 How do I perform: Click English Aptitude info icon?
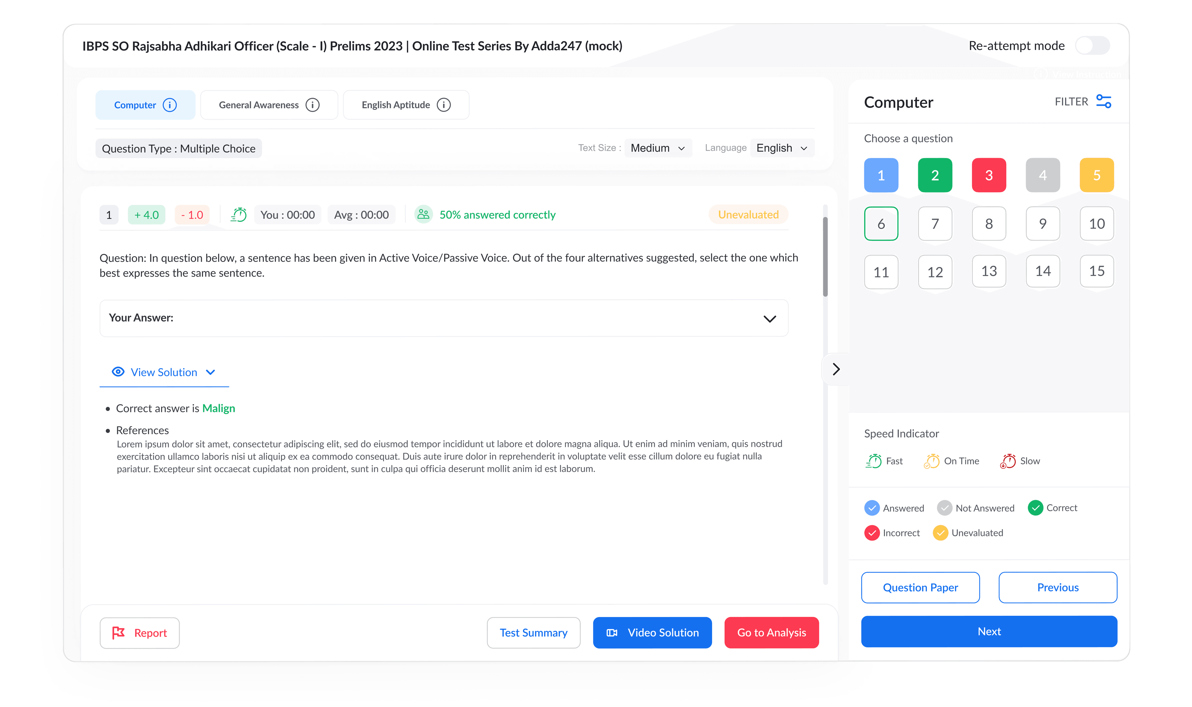tap(444, 105)
